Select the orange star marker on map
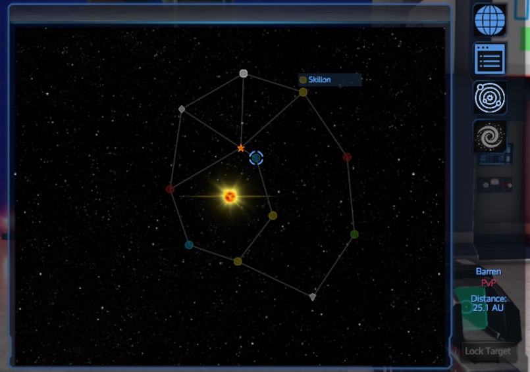Screen dimensions: 530x372 coord(241,148)
